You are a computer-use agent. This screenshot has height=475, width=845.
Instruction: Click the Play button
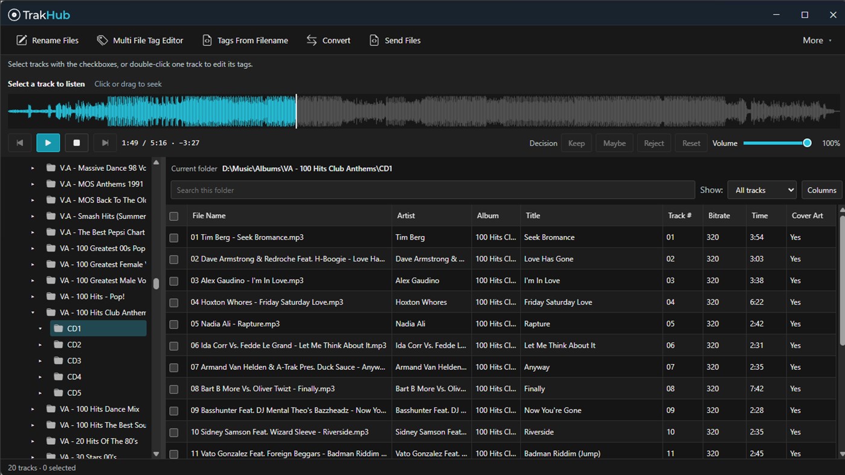coord(48,143)
